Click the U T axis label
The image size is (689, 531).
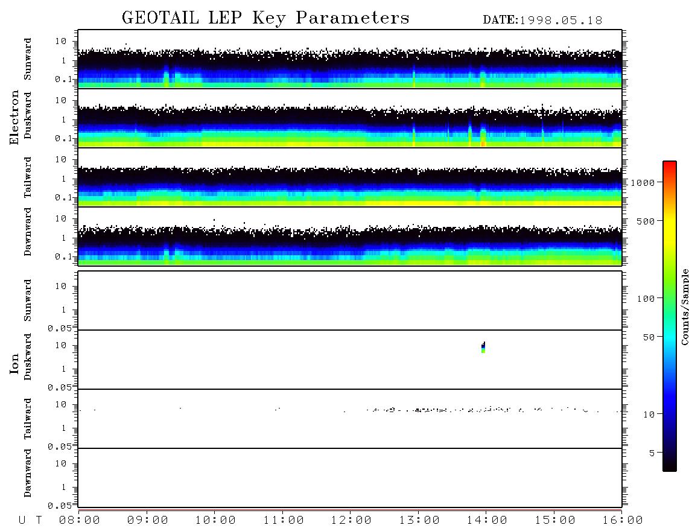click(x=30, y=520)
